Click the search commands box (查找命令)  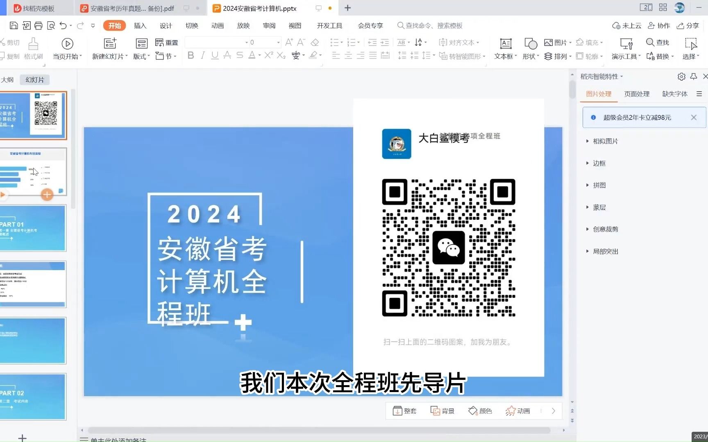pos(430,25)
